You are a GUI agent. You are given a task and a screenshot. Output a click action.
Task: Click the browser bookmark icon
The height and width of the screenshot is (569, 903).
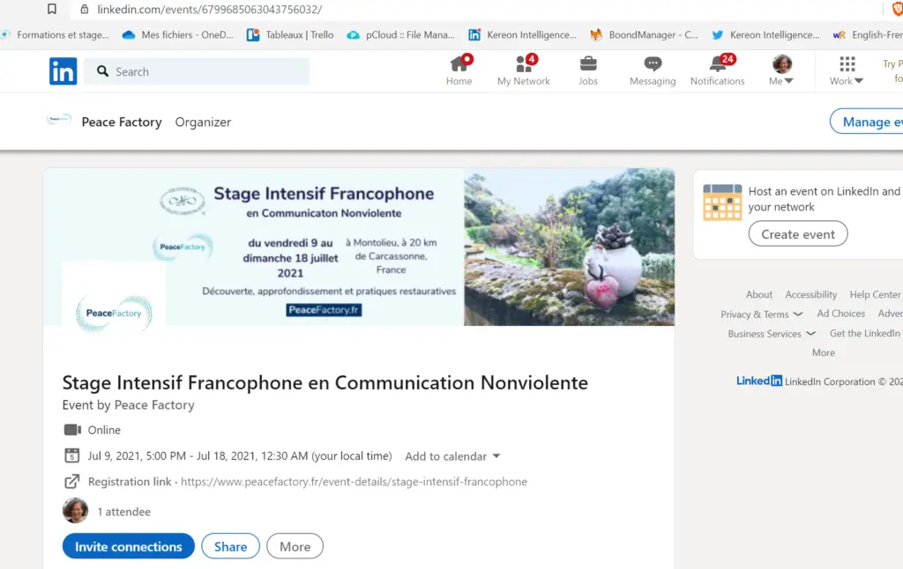52,9
